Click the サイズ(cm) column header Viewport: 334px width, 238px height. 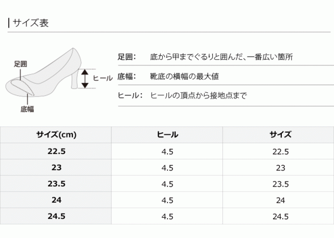coord(56,134)
